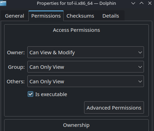154x131 pixels.
Task: Close the Properties dialog
Action: 150,3
